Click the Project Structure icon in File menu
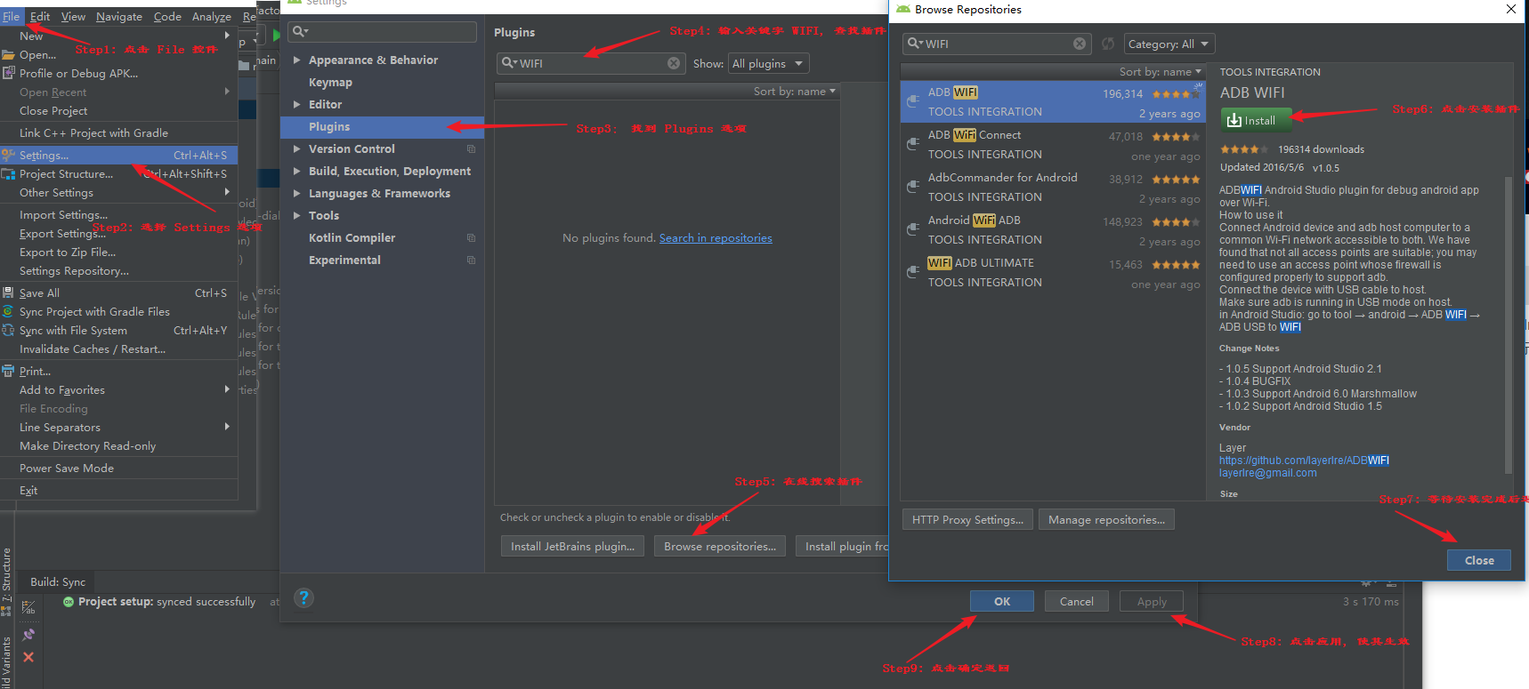The image size is (1529, 689). point(8,174)
